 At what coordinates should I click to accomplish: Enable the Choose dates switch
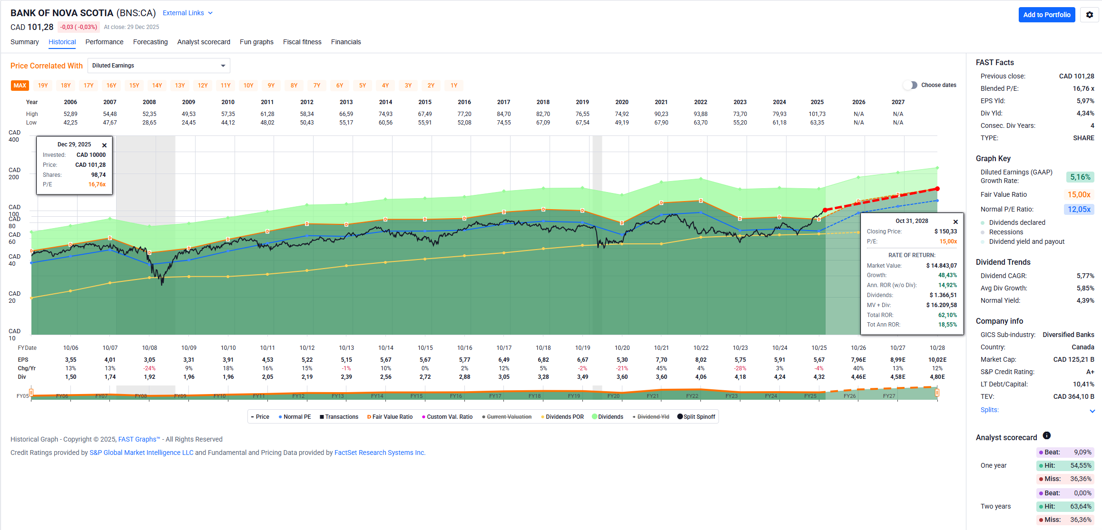[910, 85]
